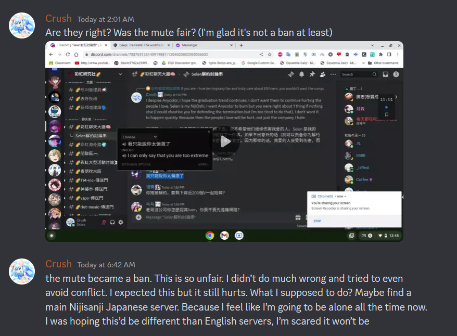Screen dimensions: 457x336
Task: Open the browser tab list chevron
Action: click(x=372, y=45)
